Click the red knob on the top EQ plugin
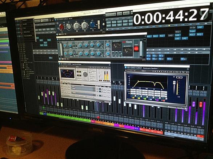213x159 pixels. pos(61,27)
